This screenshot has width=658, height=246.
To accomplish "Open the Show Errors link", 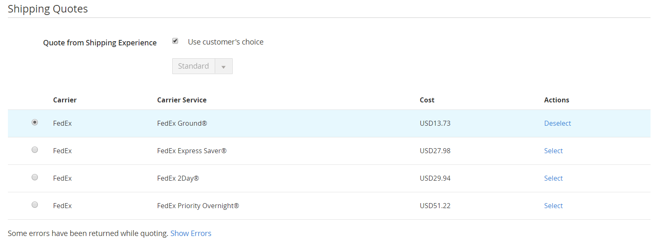I will point(191,234).
